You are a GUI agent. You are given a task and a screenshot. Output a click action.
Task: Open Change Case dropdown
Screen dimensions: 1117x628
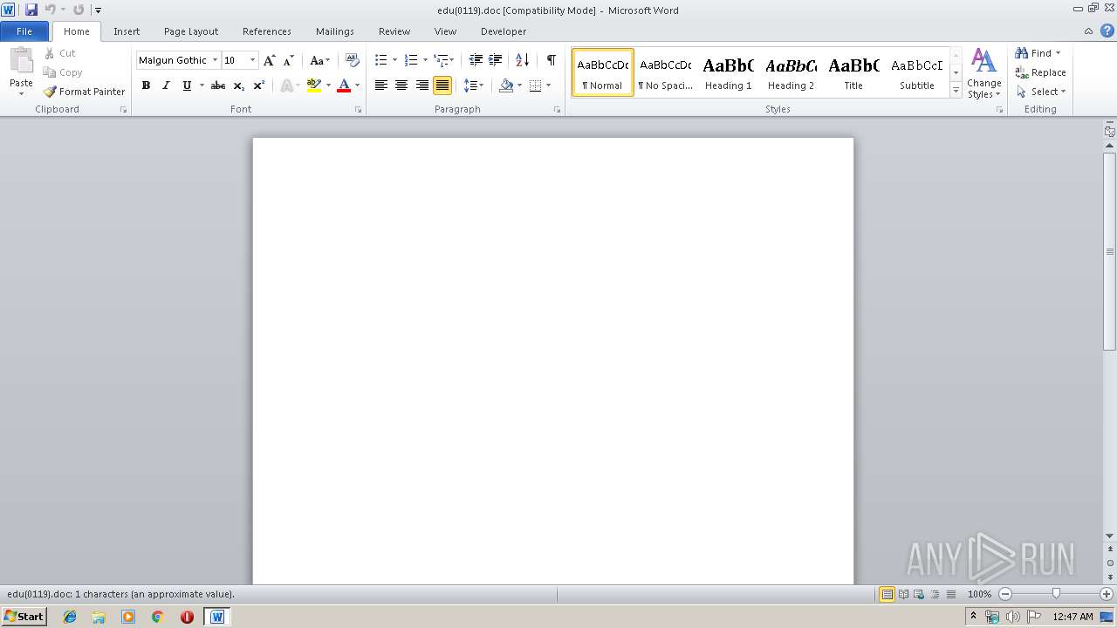[320, 60]
